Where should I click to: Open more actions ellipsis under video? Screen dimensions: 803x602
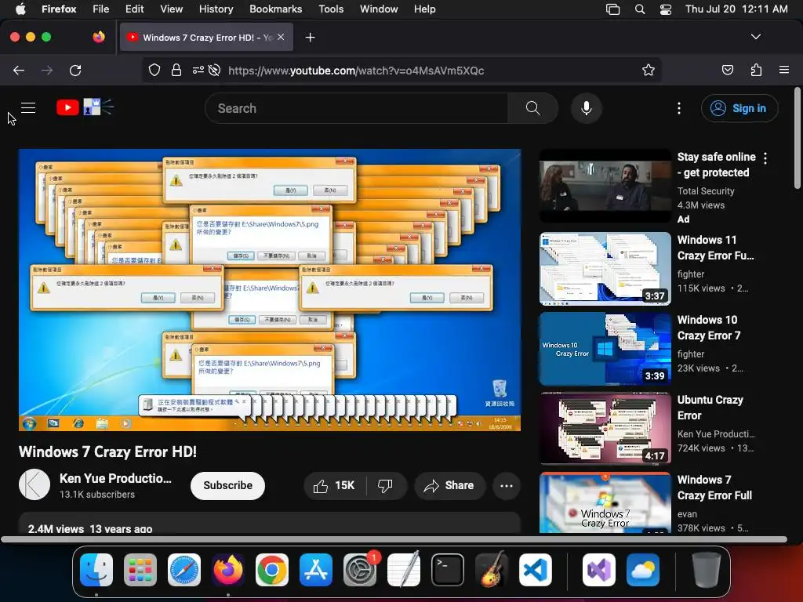(x=506, y=485)
